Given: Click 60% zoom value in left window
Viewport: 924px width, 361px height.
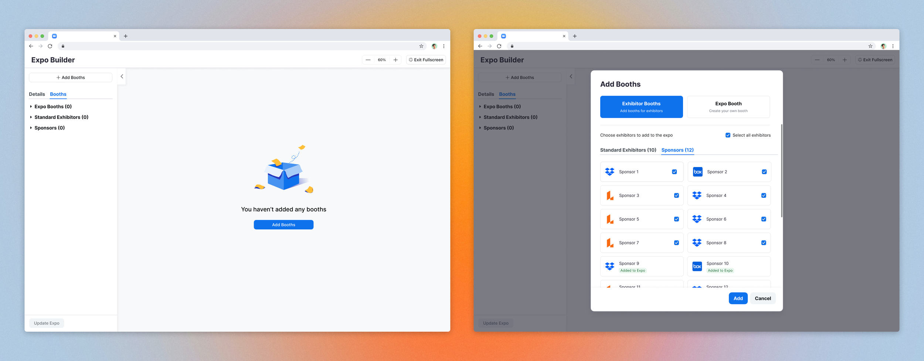Looking at the screenshot, I should (x=382, y=60).
